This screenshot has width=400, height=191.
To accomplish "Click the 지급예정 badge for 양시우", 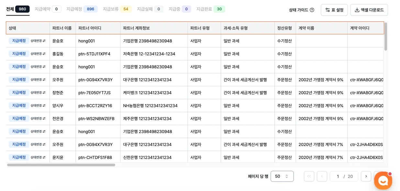I will 19,106.
